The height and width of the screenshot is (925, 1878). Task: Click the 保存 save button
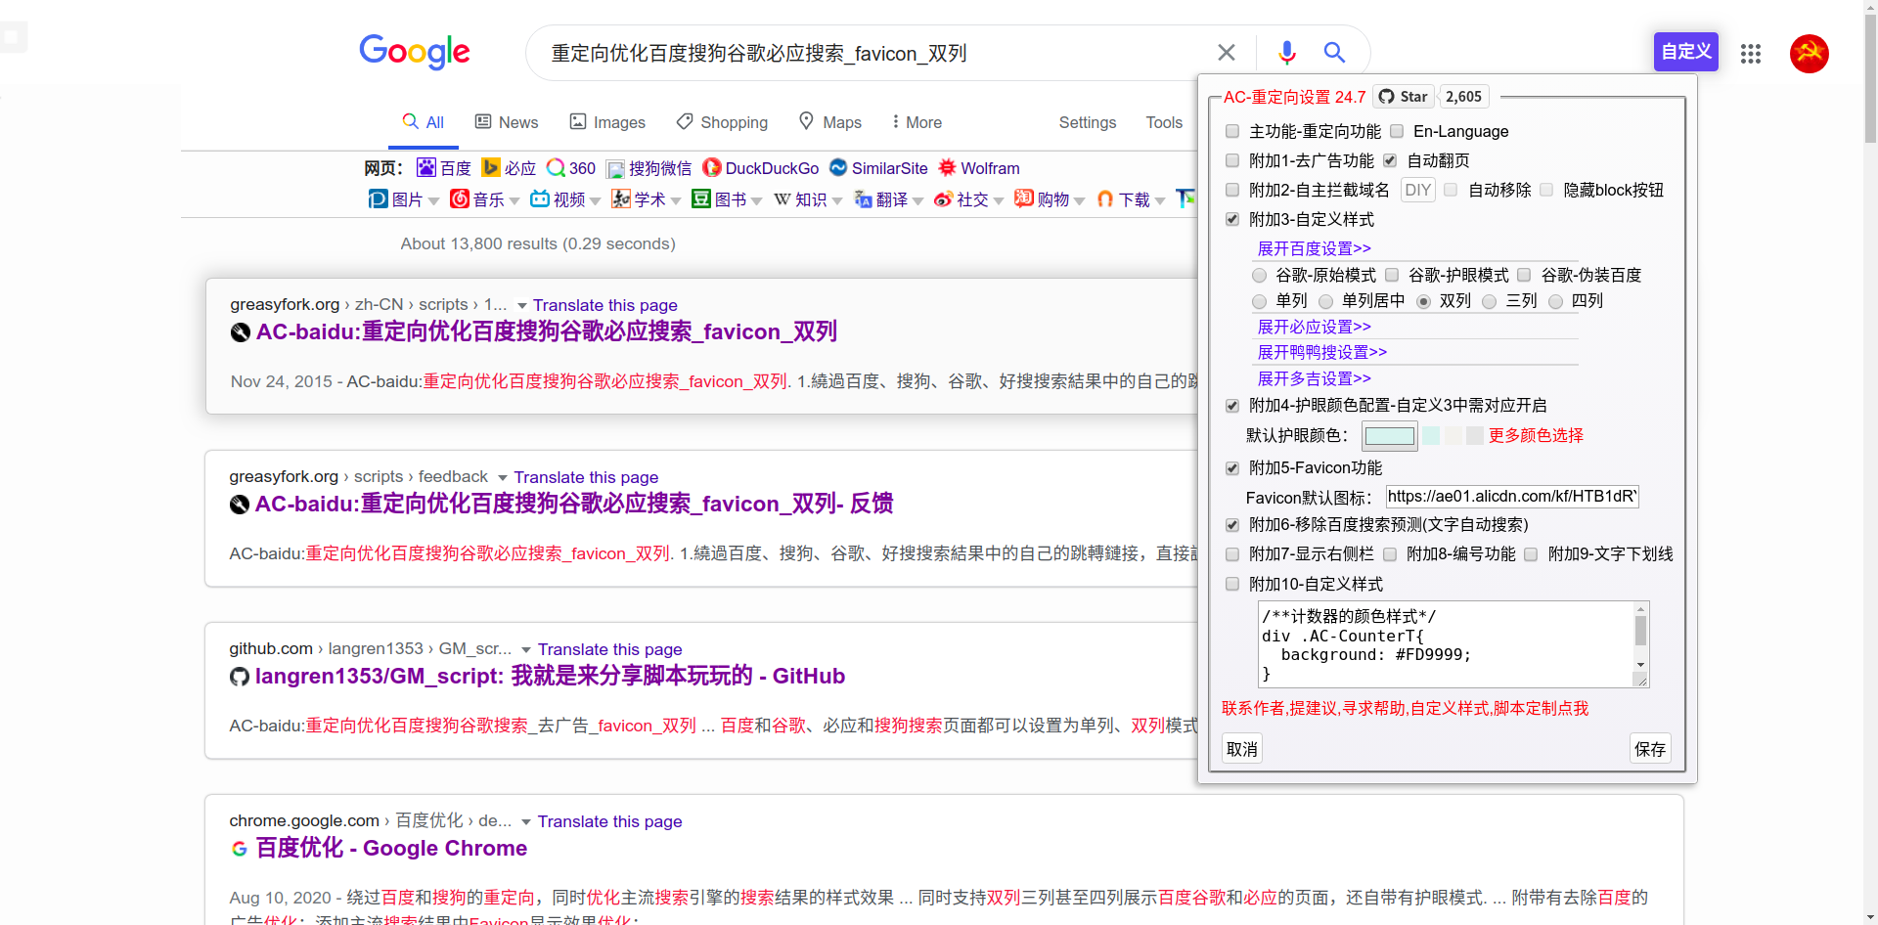[1649, 748]
